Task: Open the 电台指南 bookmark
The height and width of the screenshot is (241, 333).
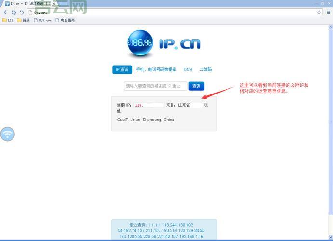Action: 65,20
